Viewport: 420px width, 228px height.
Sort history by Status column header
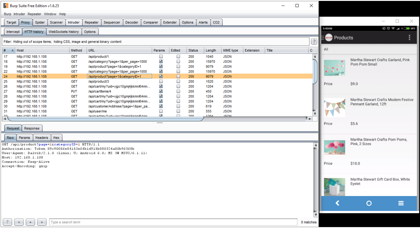pos(195,50)
